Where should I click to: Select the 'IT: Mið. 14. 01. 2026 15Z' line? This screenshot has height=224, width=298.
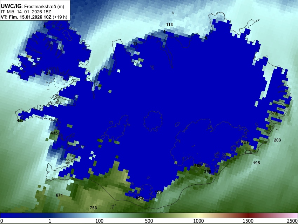pyautogui.click(x=26, y=12)
